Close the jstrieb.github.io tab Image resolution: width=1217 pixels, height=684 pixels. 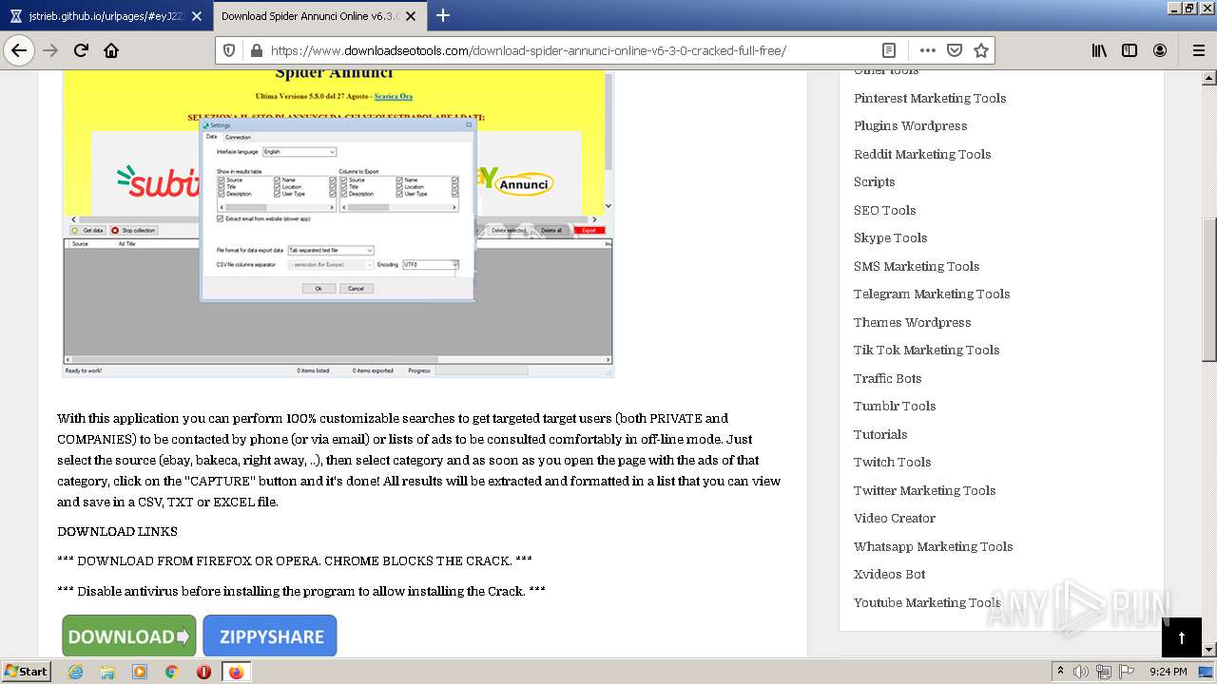pyautogui.click(x=196, y=16)
